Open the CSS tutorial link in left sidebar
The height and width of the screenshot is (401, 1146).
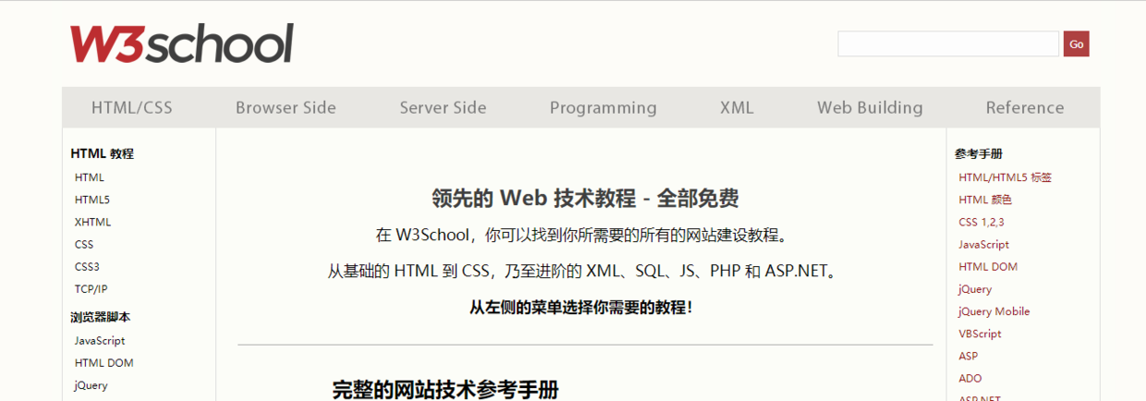[x=84, y=245]
